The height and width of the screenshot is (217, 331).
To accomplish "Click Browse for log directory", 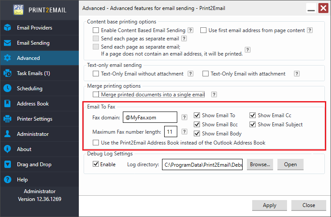I will (x=260, y=164).
